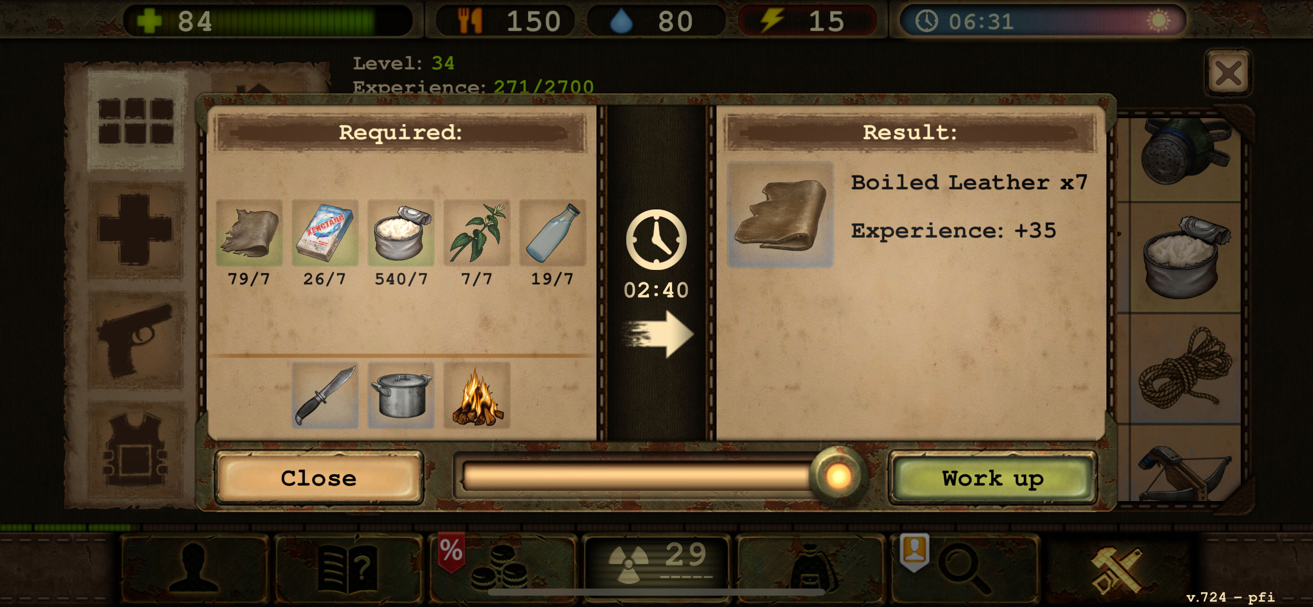Tap the campfire requirement icon
The width and height of the screenshot is (1313, 607).
coord(476,395)
